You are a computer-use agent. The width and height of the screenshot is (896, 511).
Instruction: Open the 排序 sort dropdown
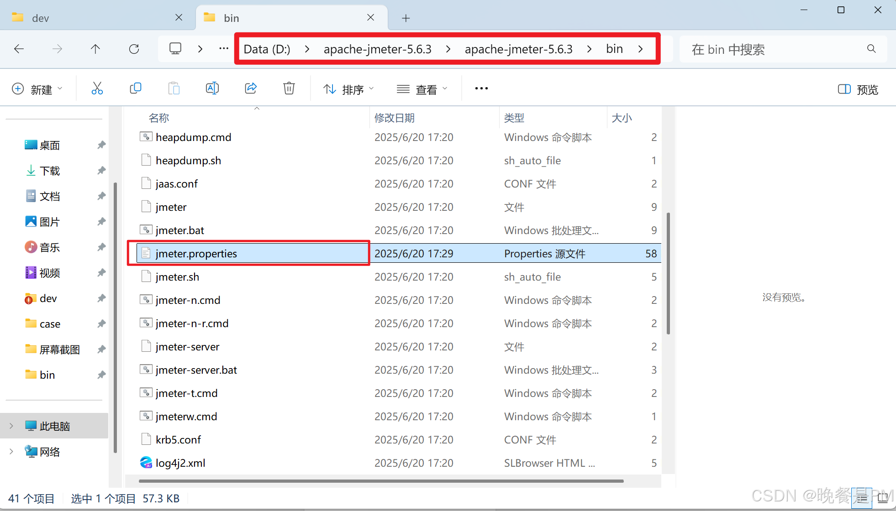coord(348,89)
